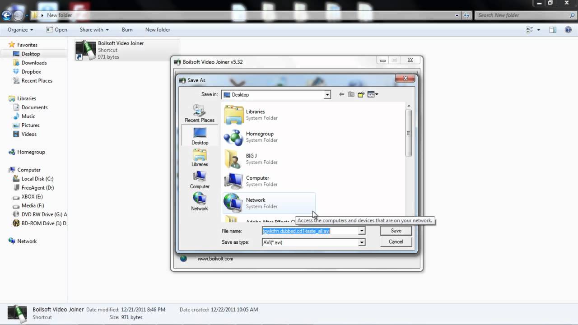The image size is (578, 325).
Task: Click the Save button
Action: click(x=396, y=231)
